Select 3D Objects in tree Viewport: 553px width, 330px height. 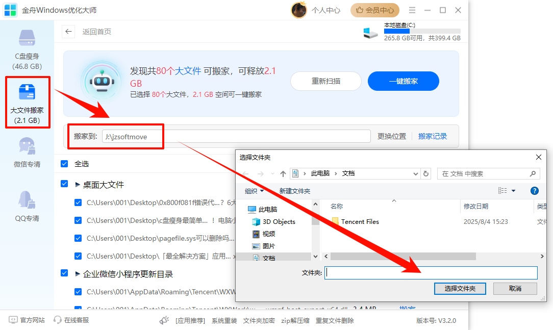pyautogui.click(x=273, y=222)
